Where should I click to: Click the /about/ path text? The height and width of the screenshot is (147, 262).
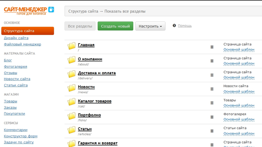click(83, 64)
